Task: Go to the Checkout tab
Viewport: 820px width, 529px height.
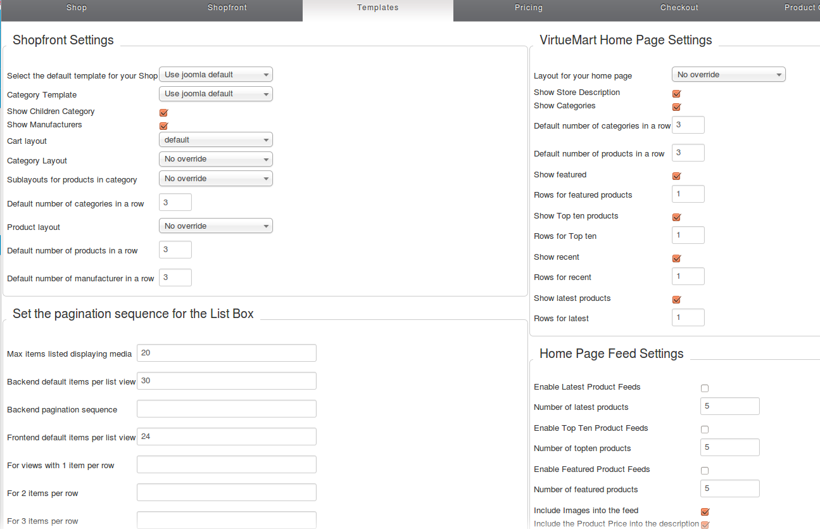Action: click(679, 9)
